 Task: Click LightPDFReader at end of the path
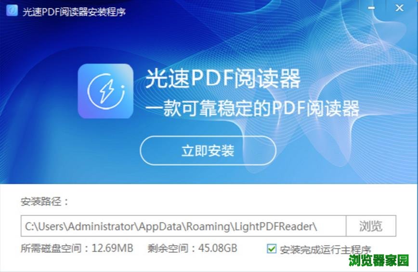[x=274, y=226]
